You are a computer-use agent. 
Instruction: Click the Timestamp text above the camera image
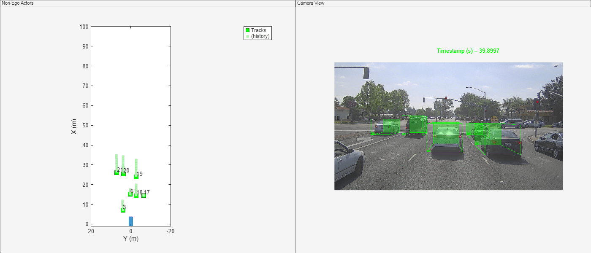(x=468, y=51)
